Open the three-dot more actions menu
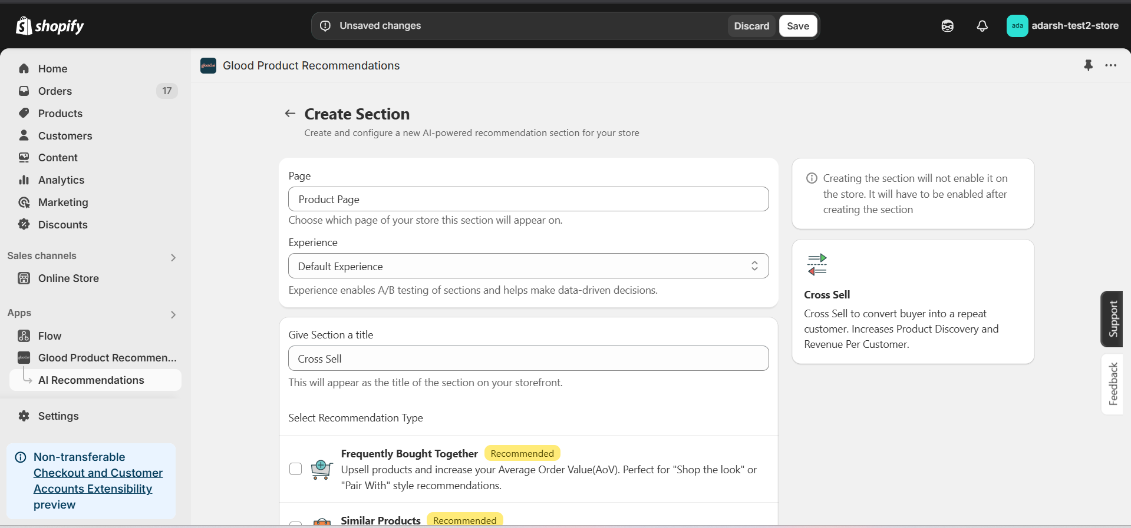The width and height of the screenshot is (1131, 528). click(x=1110, y=65)
